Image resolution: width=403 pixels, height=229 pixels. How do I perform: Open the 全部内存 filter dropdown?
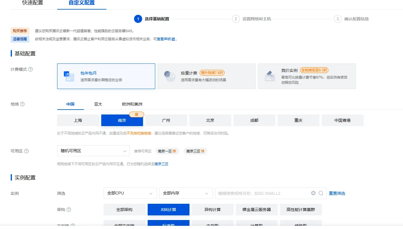[x=186, y=193]
